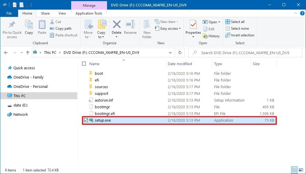The height and width of the screenshot is (174, 306).
Task: Click the Rename icon
Action: pos(130,24)
